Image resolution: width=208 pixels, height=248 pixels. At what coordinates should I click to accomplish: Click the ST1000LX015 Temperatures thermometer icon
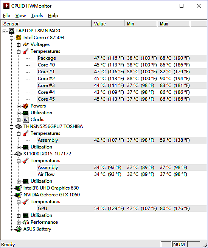click(26, 161)
